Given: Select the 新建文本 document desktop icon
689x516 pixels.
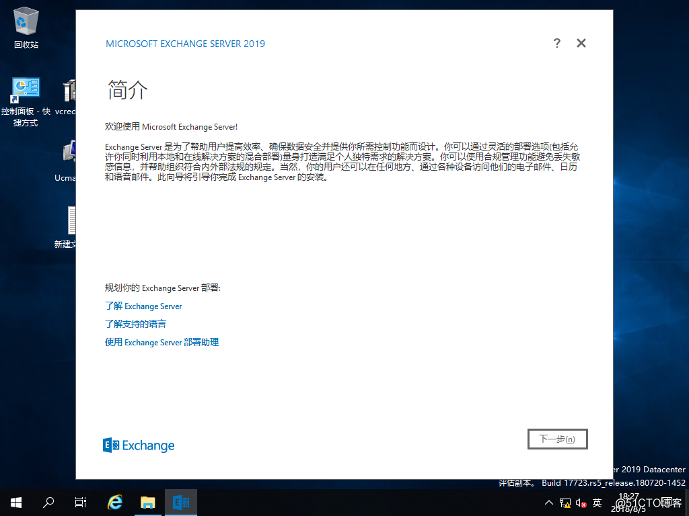Looking at the screenshot, I should (x=66, y=228).
